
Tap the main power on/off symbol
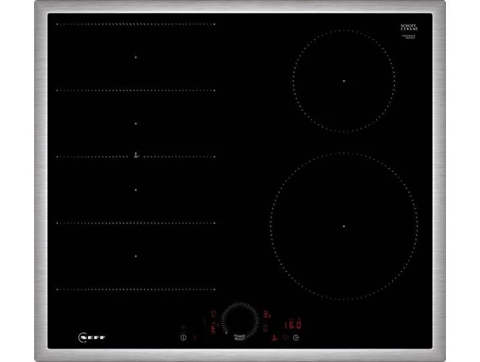(x=183, y=337)
